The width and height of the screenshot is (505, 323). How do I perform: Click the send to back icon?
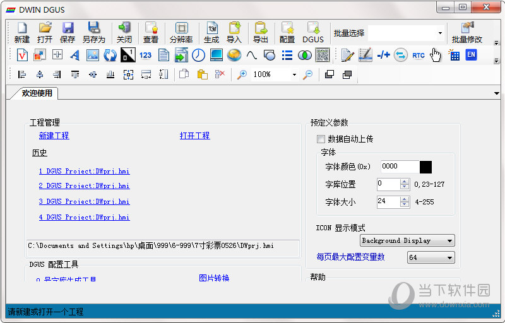point(347,74)
